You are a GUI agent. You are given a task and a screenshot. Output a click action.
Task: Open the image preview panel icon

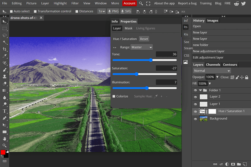pyautogui.click(x=186, y=62)
